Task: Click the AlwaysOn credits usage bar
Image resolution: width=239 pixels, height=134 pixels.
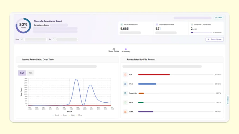Action: [201, 32]
